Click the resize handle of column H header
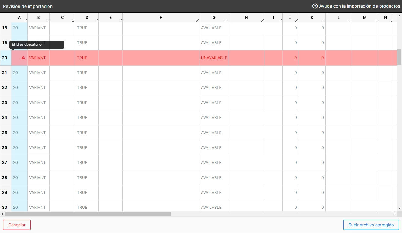This screenshot has width=402, height=233. point(262,21)
